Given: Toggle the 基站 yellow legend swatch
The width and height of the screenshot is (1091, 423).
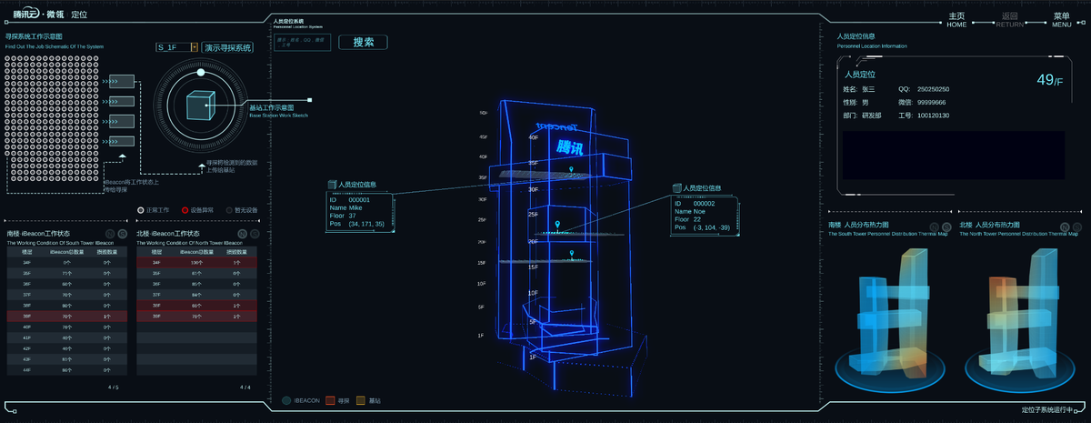Looking at the screenshot, I should click(x=361, y=400).
